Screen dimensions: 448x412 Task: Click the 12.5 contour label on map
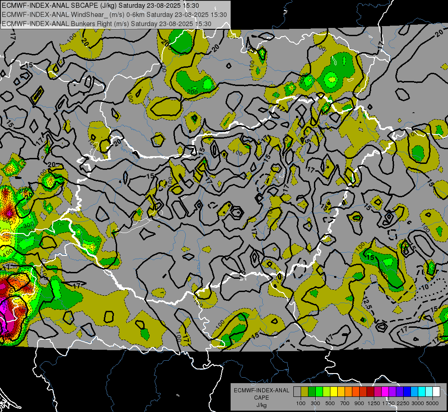click(x=367, y=303)
